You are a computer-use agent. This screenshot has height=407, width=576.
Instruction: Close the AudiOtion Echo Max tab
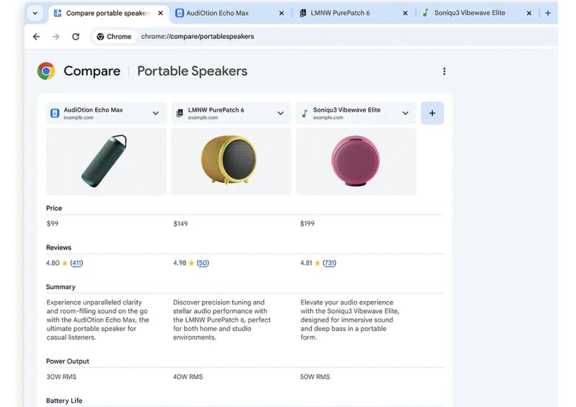point(282,13)
